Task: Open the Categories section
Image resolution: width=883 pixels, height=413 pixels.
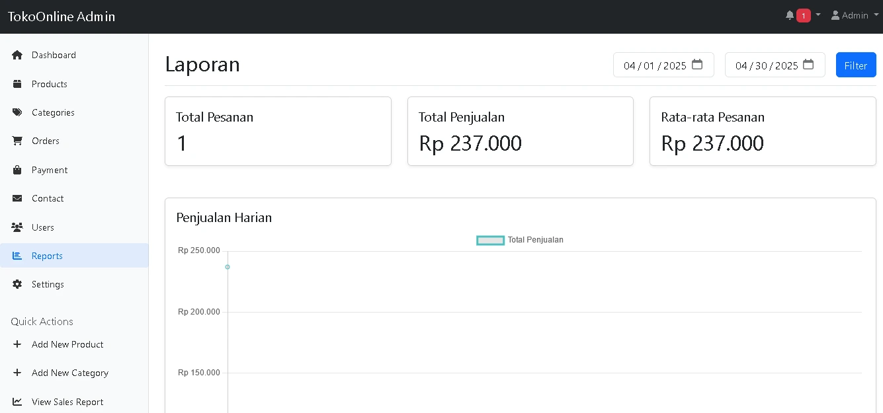Action: point(74,112)
